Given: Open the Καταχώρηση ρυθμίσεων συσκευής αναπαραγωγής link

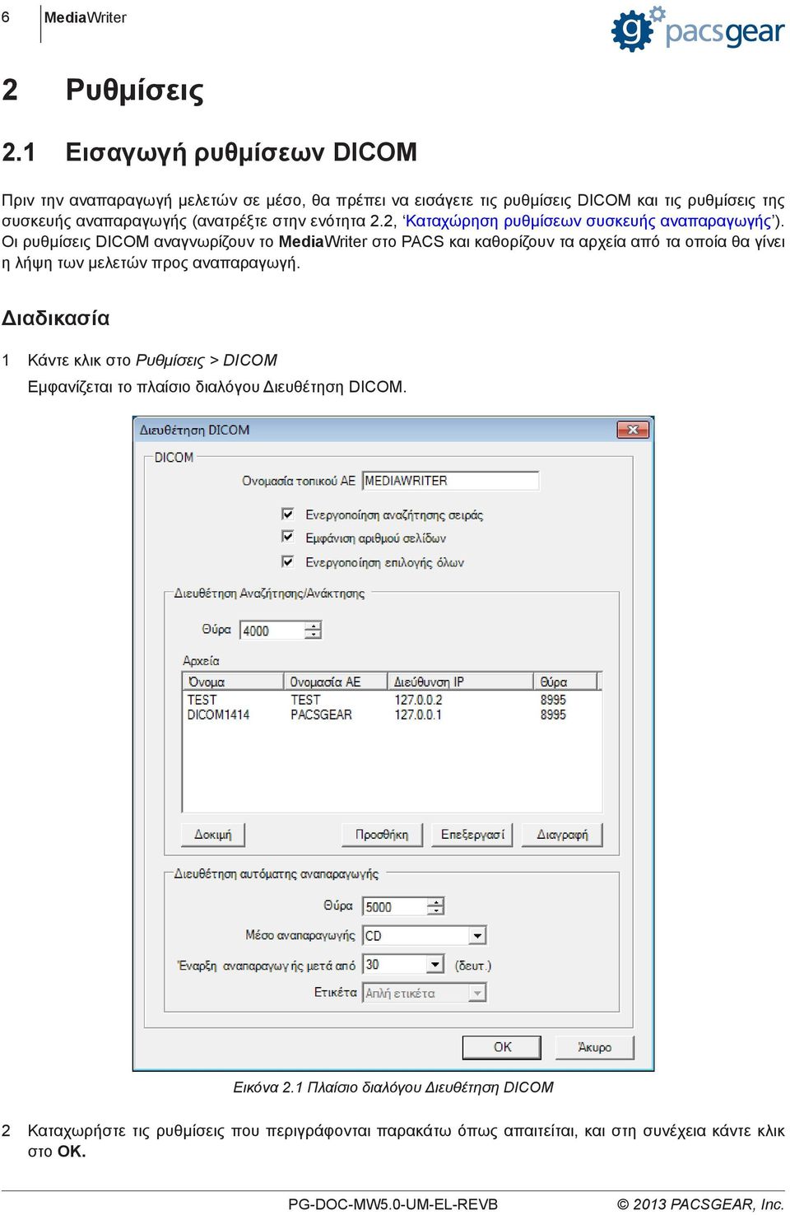Looking at the screenshot, I should click(x=589, y=221).
